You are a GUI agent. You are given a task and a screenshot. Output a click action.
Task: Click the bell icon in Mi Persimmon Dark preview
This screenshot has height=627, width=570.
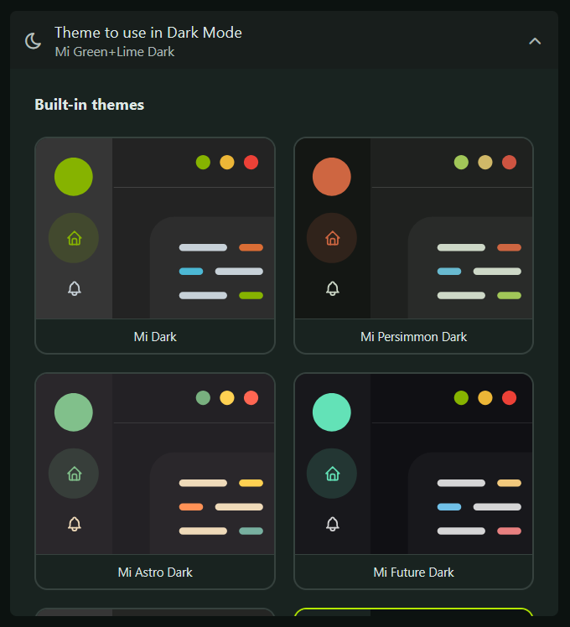[x=333, y=288]
